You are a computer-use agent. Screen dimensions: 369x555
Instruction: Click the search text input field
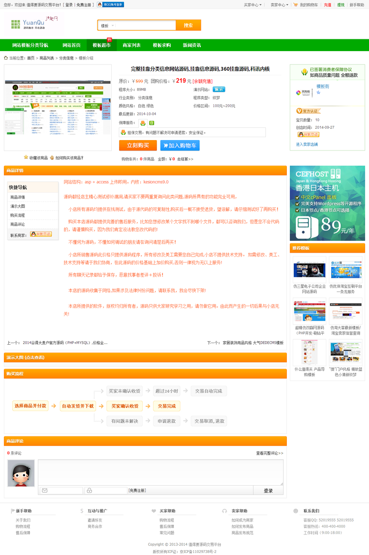point(146,26)
